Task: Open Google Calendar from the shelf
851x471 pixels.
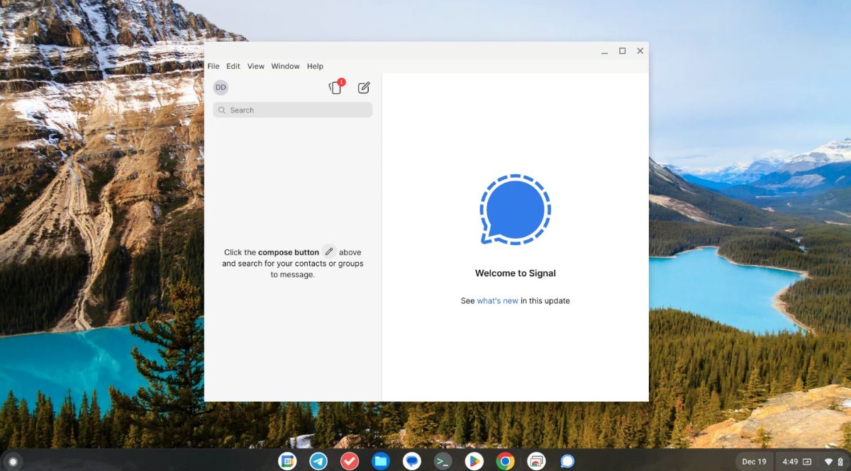Action: (x=287, y=461)
